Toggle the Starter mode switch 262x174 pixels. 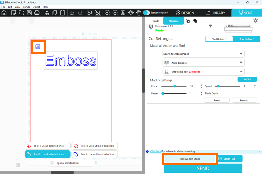tap(146, 13)
